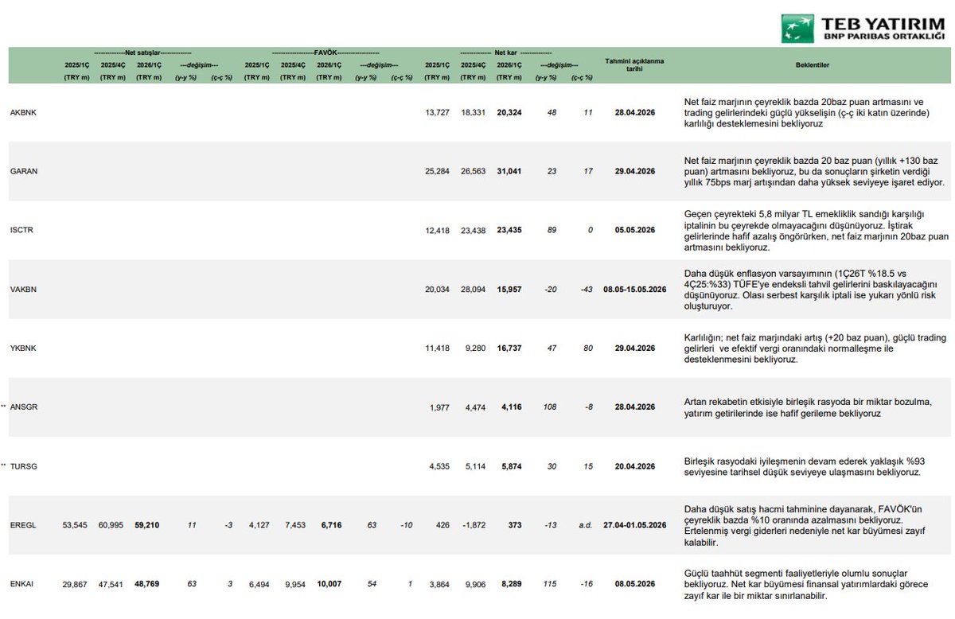The width and height of the screenshot is (955, 619).
Task: Click ENKAI net profit estimate 8,289
Action: [x=512, y=584]
